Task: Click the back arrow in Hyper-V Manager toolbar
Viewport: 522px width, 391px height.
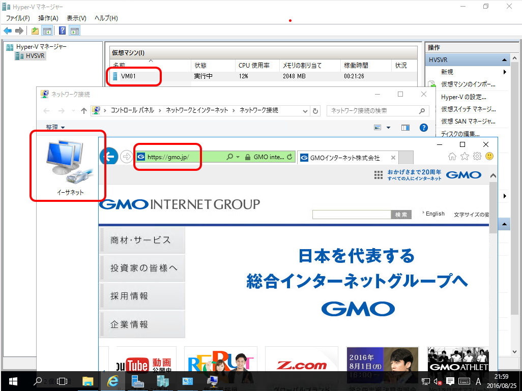Action: click(8, 31)
